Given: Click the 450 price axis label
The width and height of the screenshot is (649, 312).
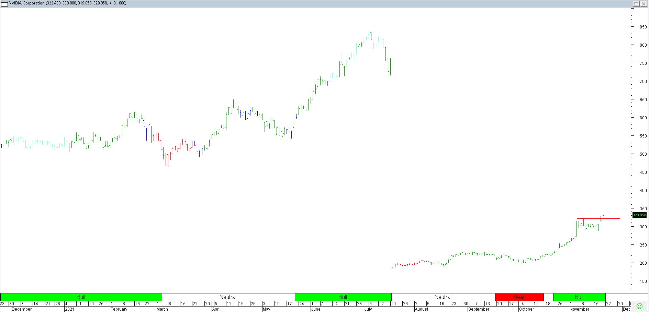Looking at the screenshot, I should click(643, 172).
